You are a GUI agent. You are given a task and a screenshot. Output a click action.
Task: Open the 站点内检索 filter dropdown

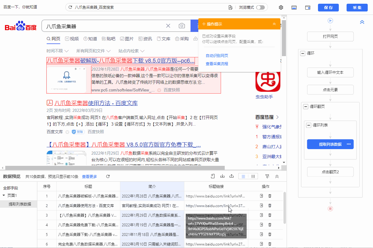(131, 51)
